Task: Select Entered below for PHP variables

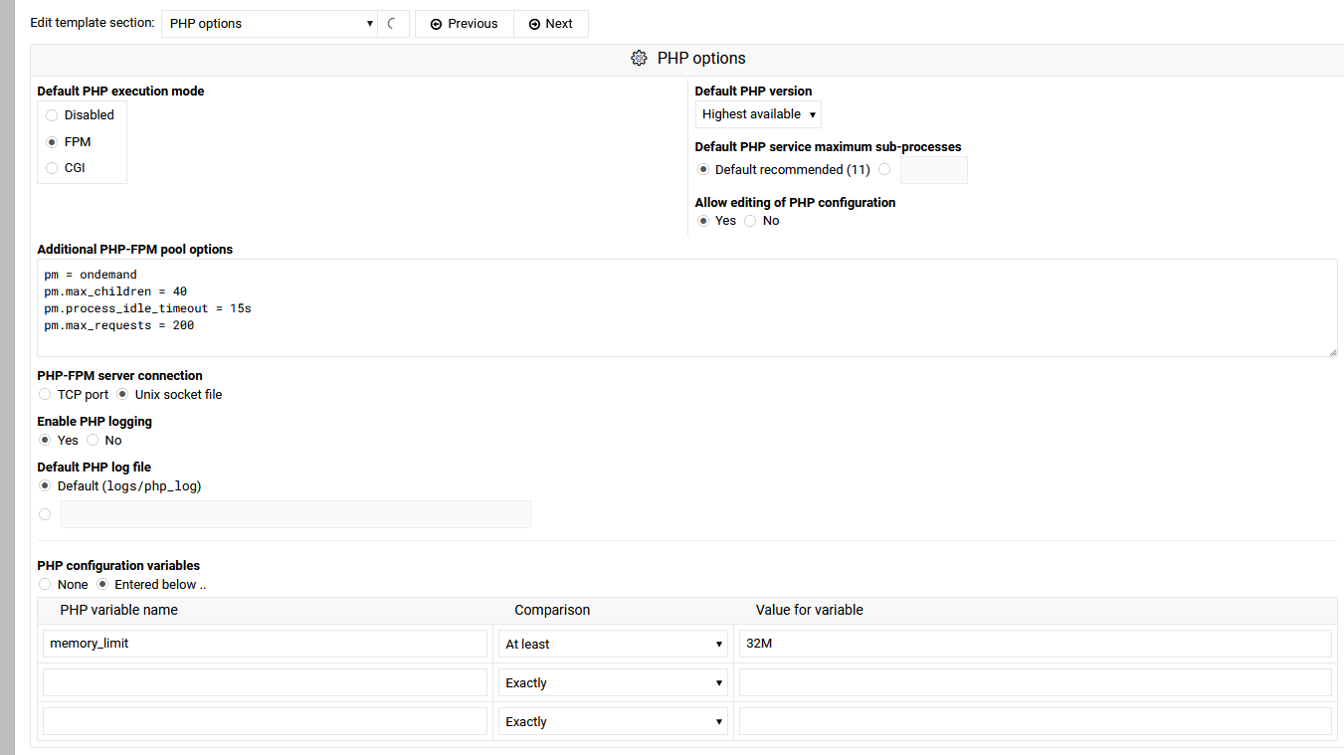Action: [102, 585]
